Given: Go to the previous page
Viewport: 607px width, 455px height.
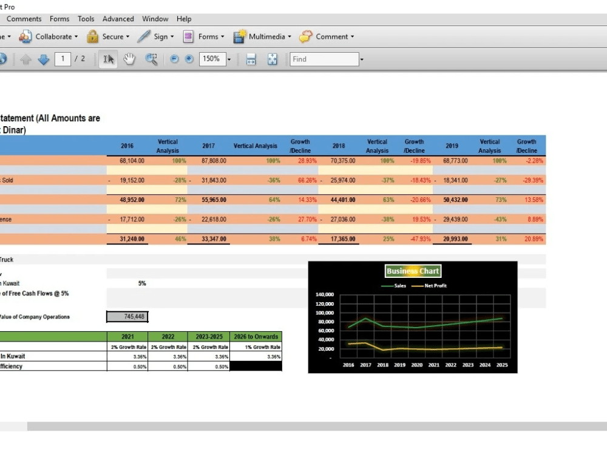Looking at the screenshot, I should 26,59.
